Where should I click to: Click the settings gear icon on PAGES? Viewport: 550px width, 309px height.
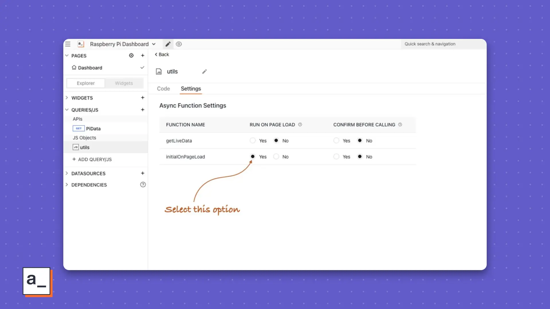click(131, 56)
